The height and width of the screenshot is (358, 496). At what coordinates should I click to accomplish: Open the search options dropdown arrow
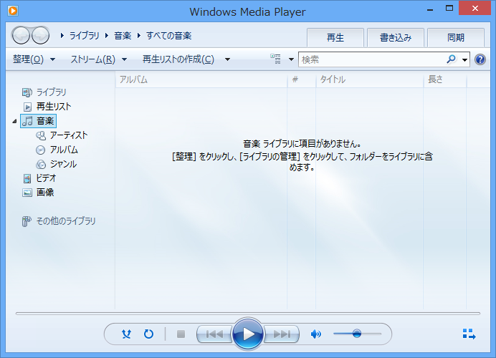point(464,59)
